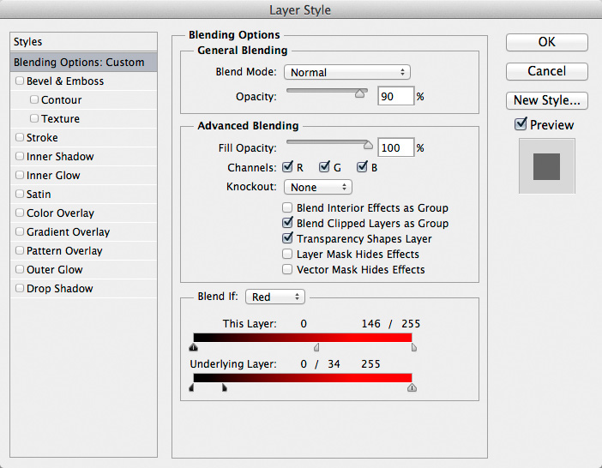602x468 pixels.
Task: Click the Opacity percentage field showing 90
Action: tap(396, 96)
